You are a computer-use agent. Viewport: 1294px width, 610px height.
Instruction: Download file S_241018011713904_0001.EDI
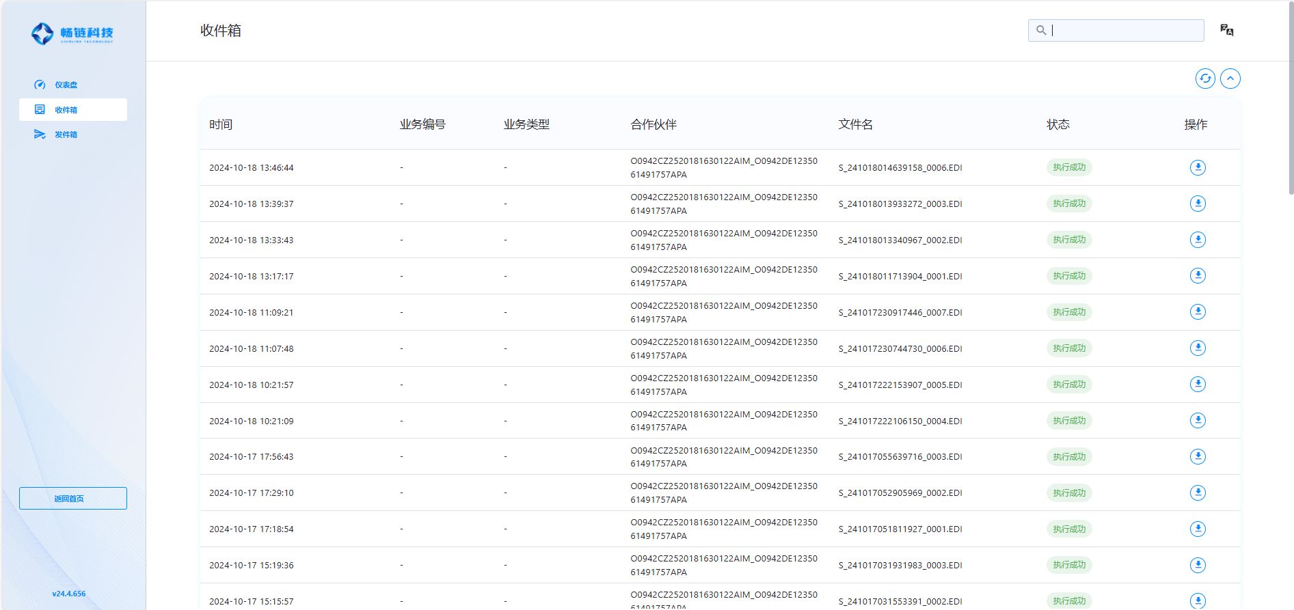coord(1198,276)
